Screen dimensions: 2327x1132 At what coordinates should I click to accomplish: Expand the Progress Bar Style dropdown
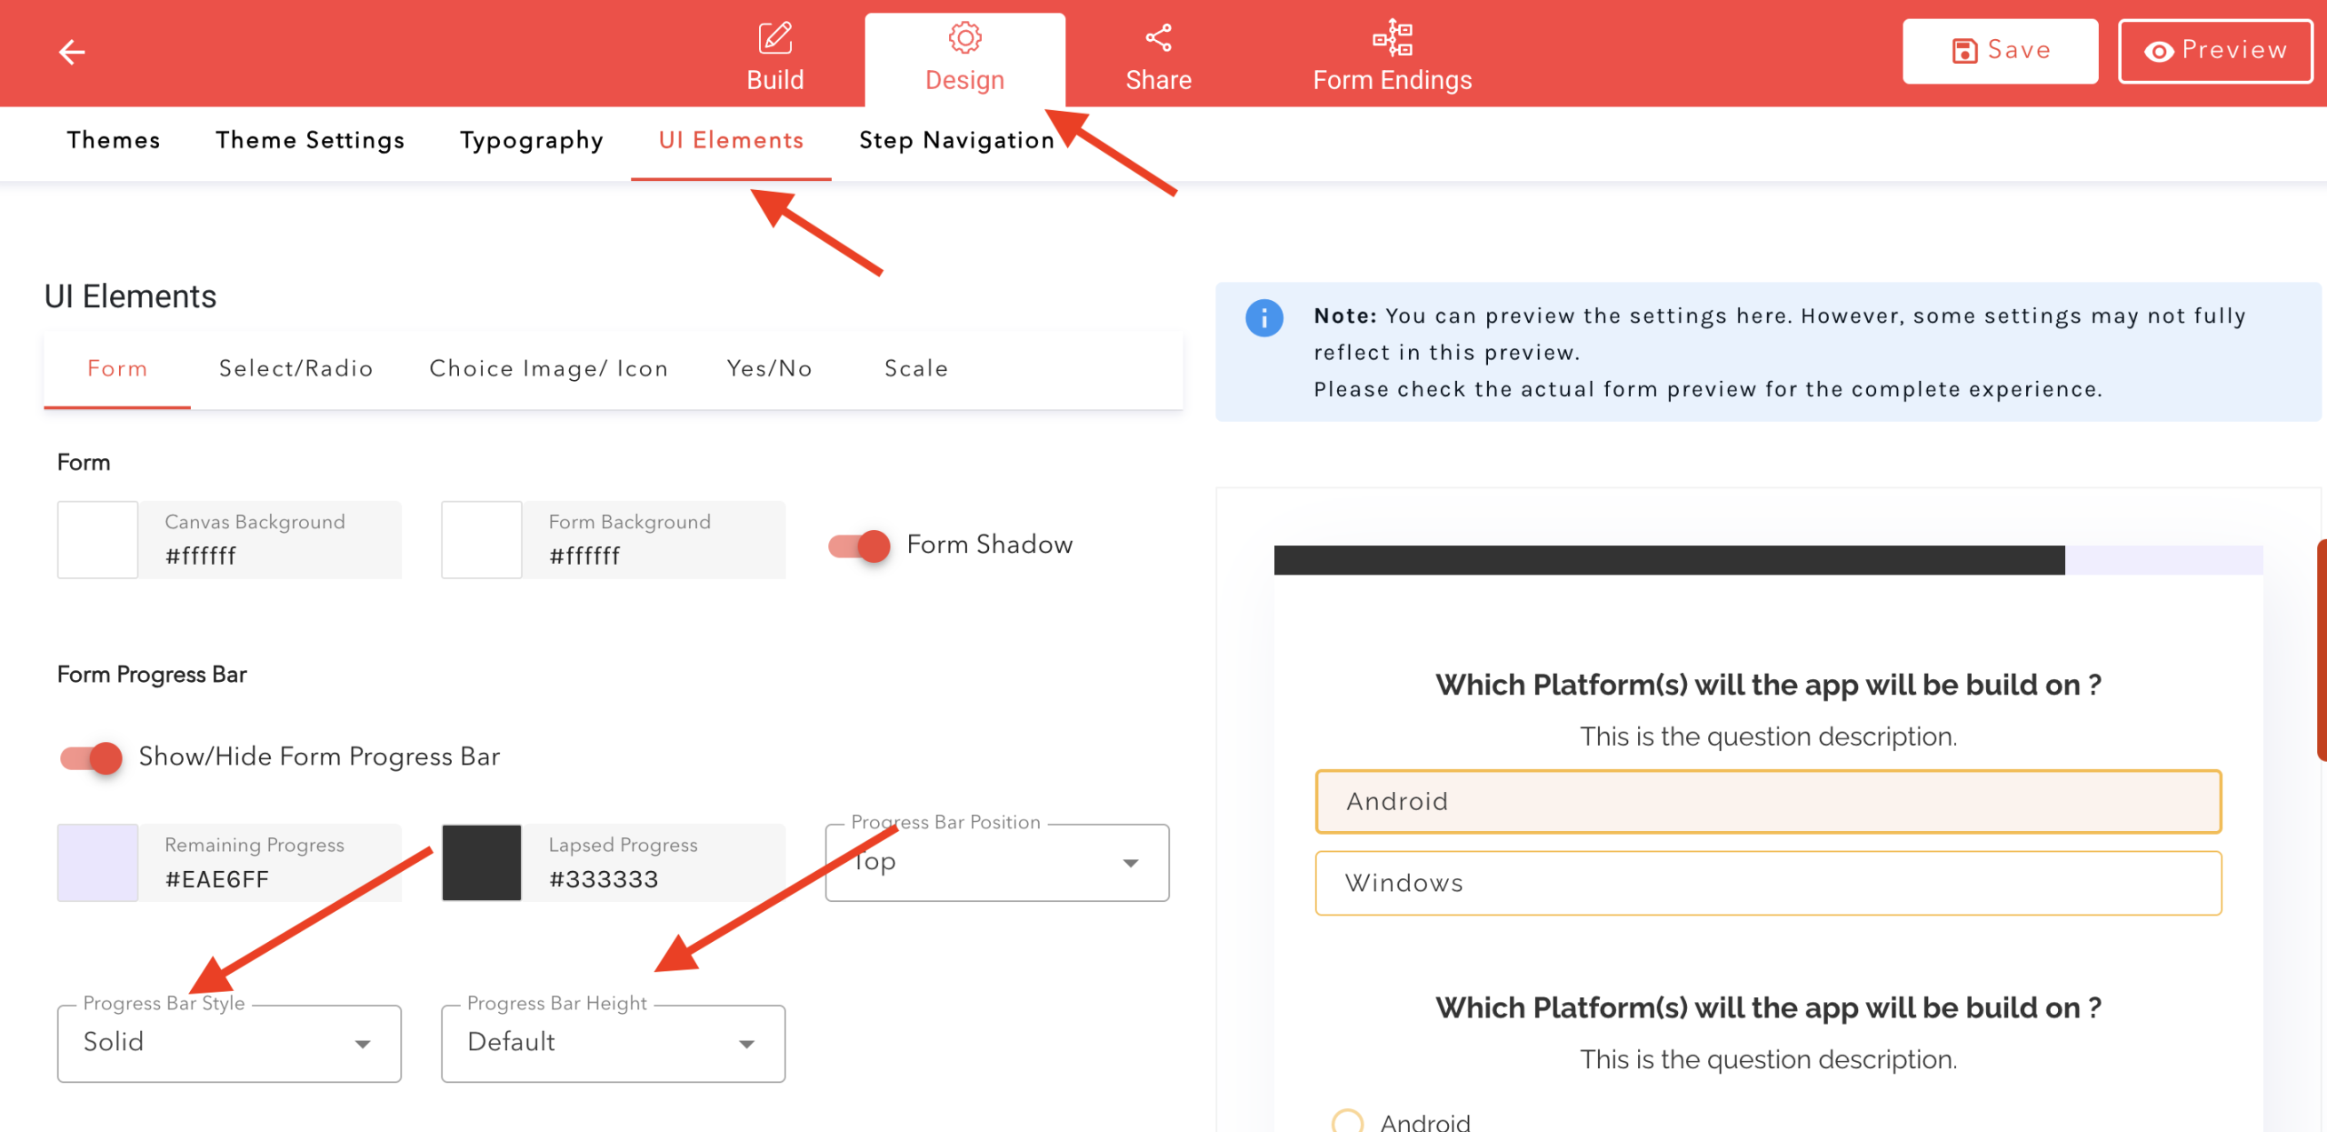(229, 1043)
